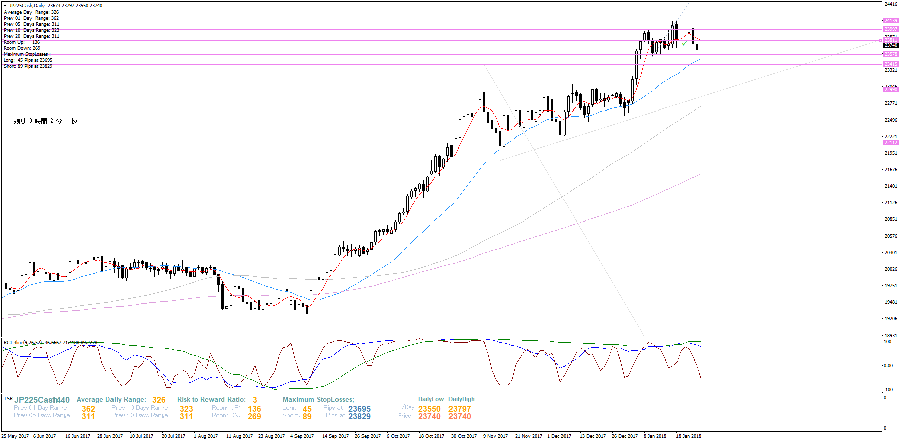The image size is (902, 442).
Task: Click the 18931 price axis value
Action: tap(891, 336)
